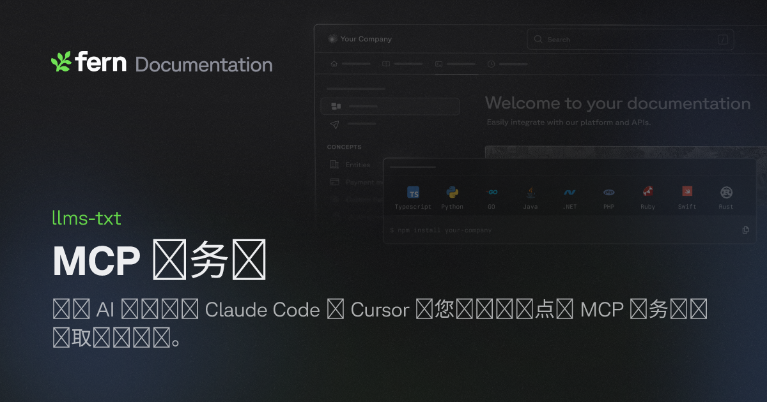Click the building icon beside Entities
Image resolution: width=767 pixels, height=402 pixels.
(334, 165)
